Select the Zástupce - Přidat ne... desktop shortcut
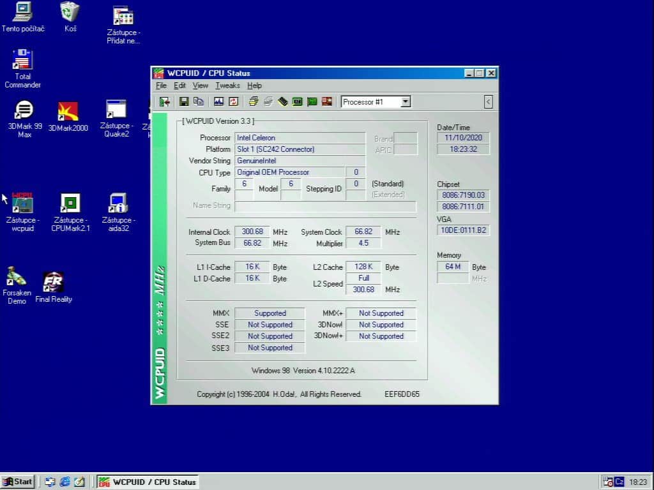The height and width of the screenshot is (490, 654). coord(123,25)
